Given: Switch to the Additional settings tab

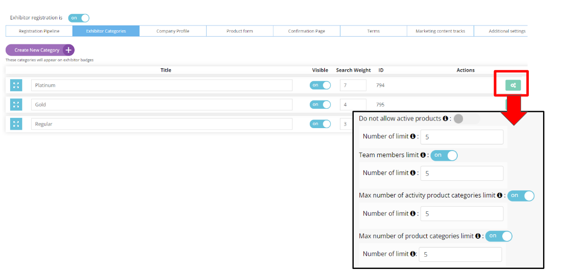Looking at the screenshot, I should coord(501,31).
